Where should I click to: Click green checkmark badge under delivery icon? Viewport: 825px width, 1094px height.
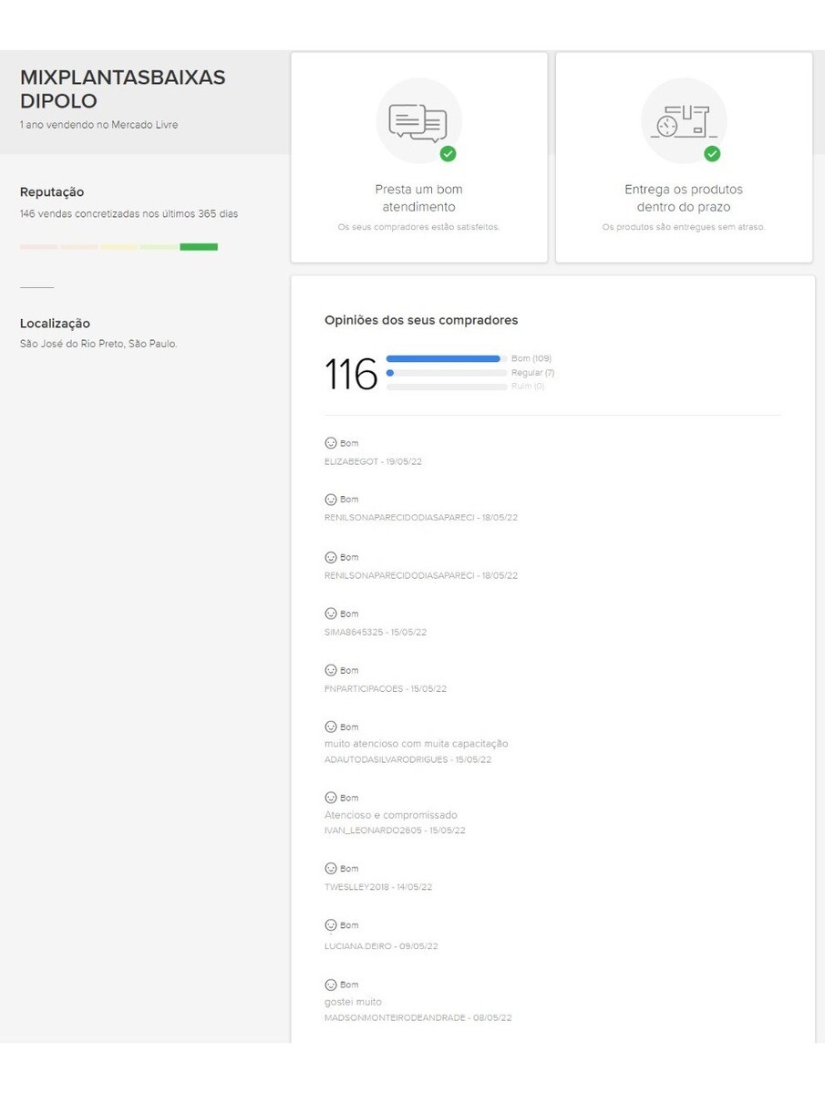coord(712,154)
